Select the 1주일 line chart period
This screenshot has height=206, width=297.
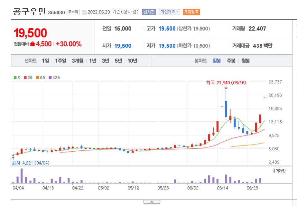[60, 61]
